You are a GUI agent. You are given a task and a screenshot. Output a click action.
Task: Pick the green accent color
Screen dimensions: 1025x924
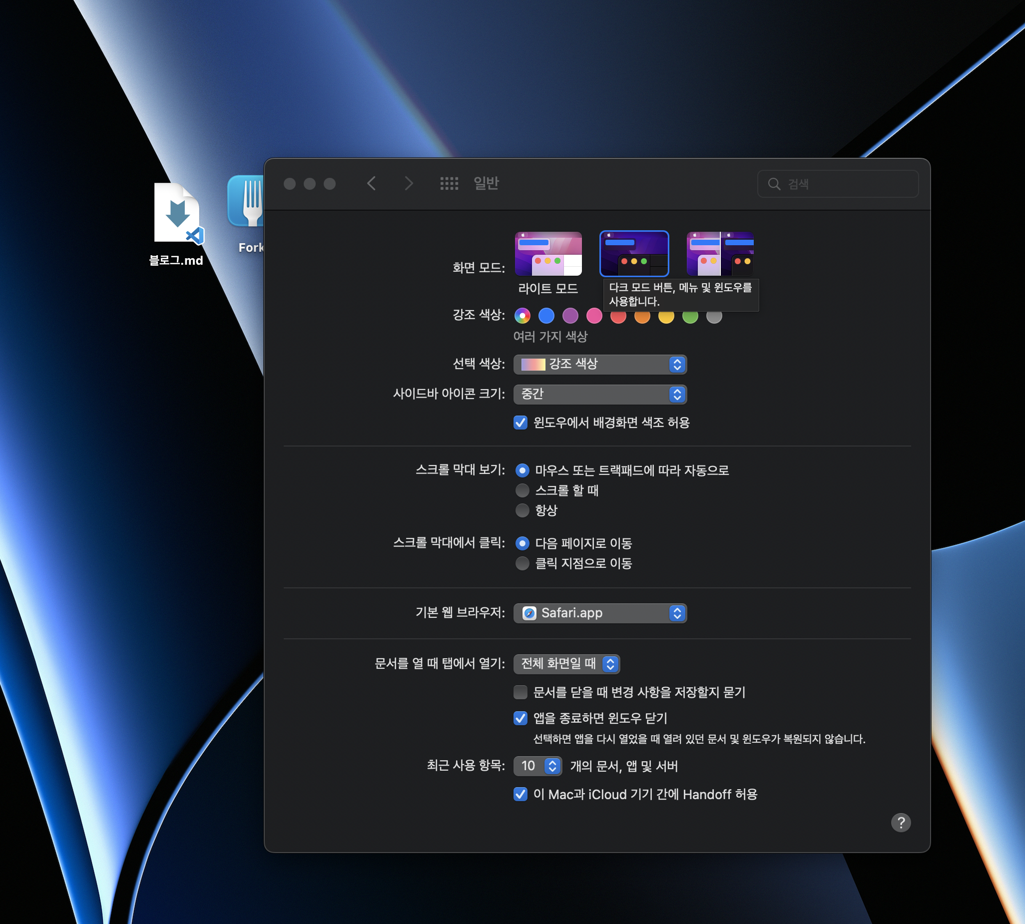690,317
